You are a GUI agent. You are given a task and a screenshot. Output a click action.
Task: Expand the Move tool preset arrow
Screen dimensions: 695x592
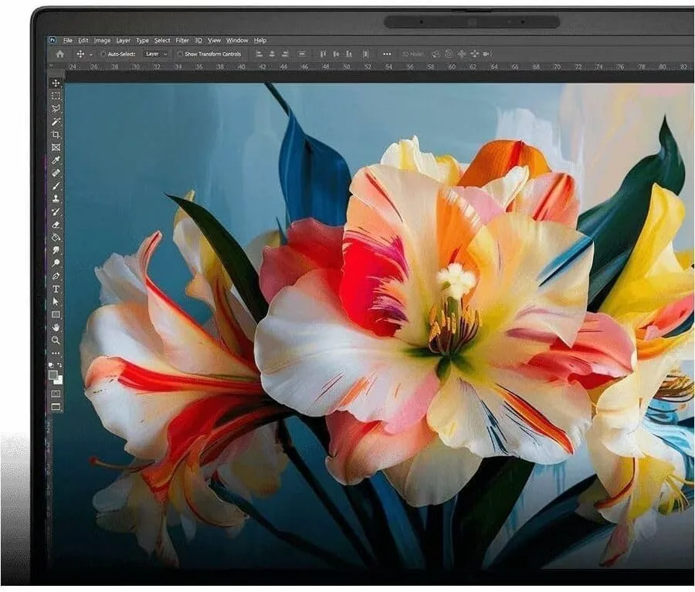click(x=91, y=55)
